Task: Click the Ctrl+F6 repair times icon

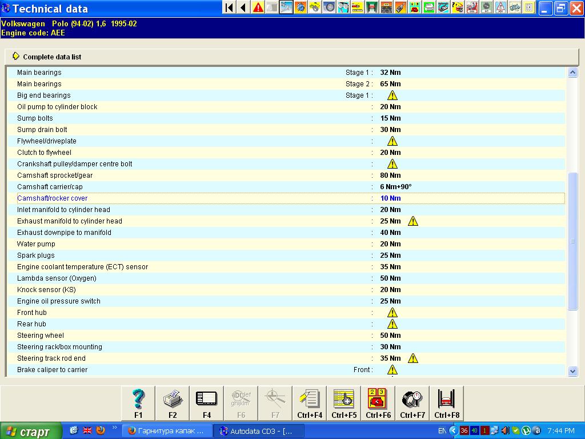Action: point(378,403)
